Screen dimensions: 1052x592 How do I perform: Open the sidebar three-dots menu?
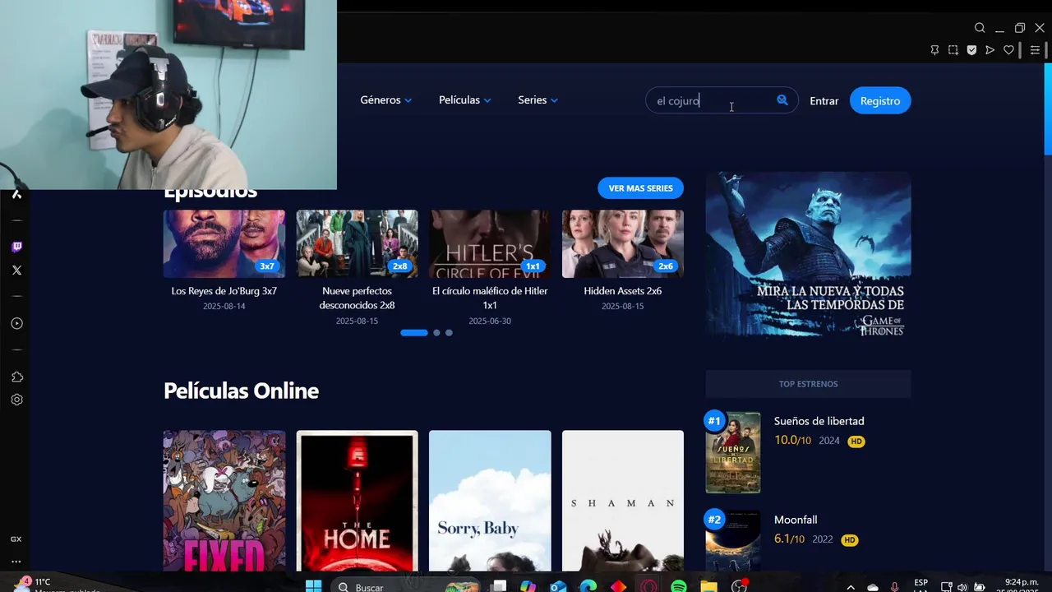pos(16,562)
